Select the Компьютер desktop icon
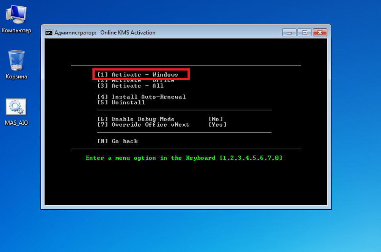The image size is (381, 252). [x=16, y=15]
